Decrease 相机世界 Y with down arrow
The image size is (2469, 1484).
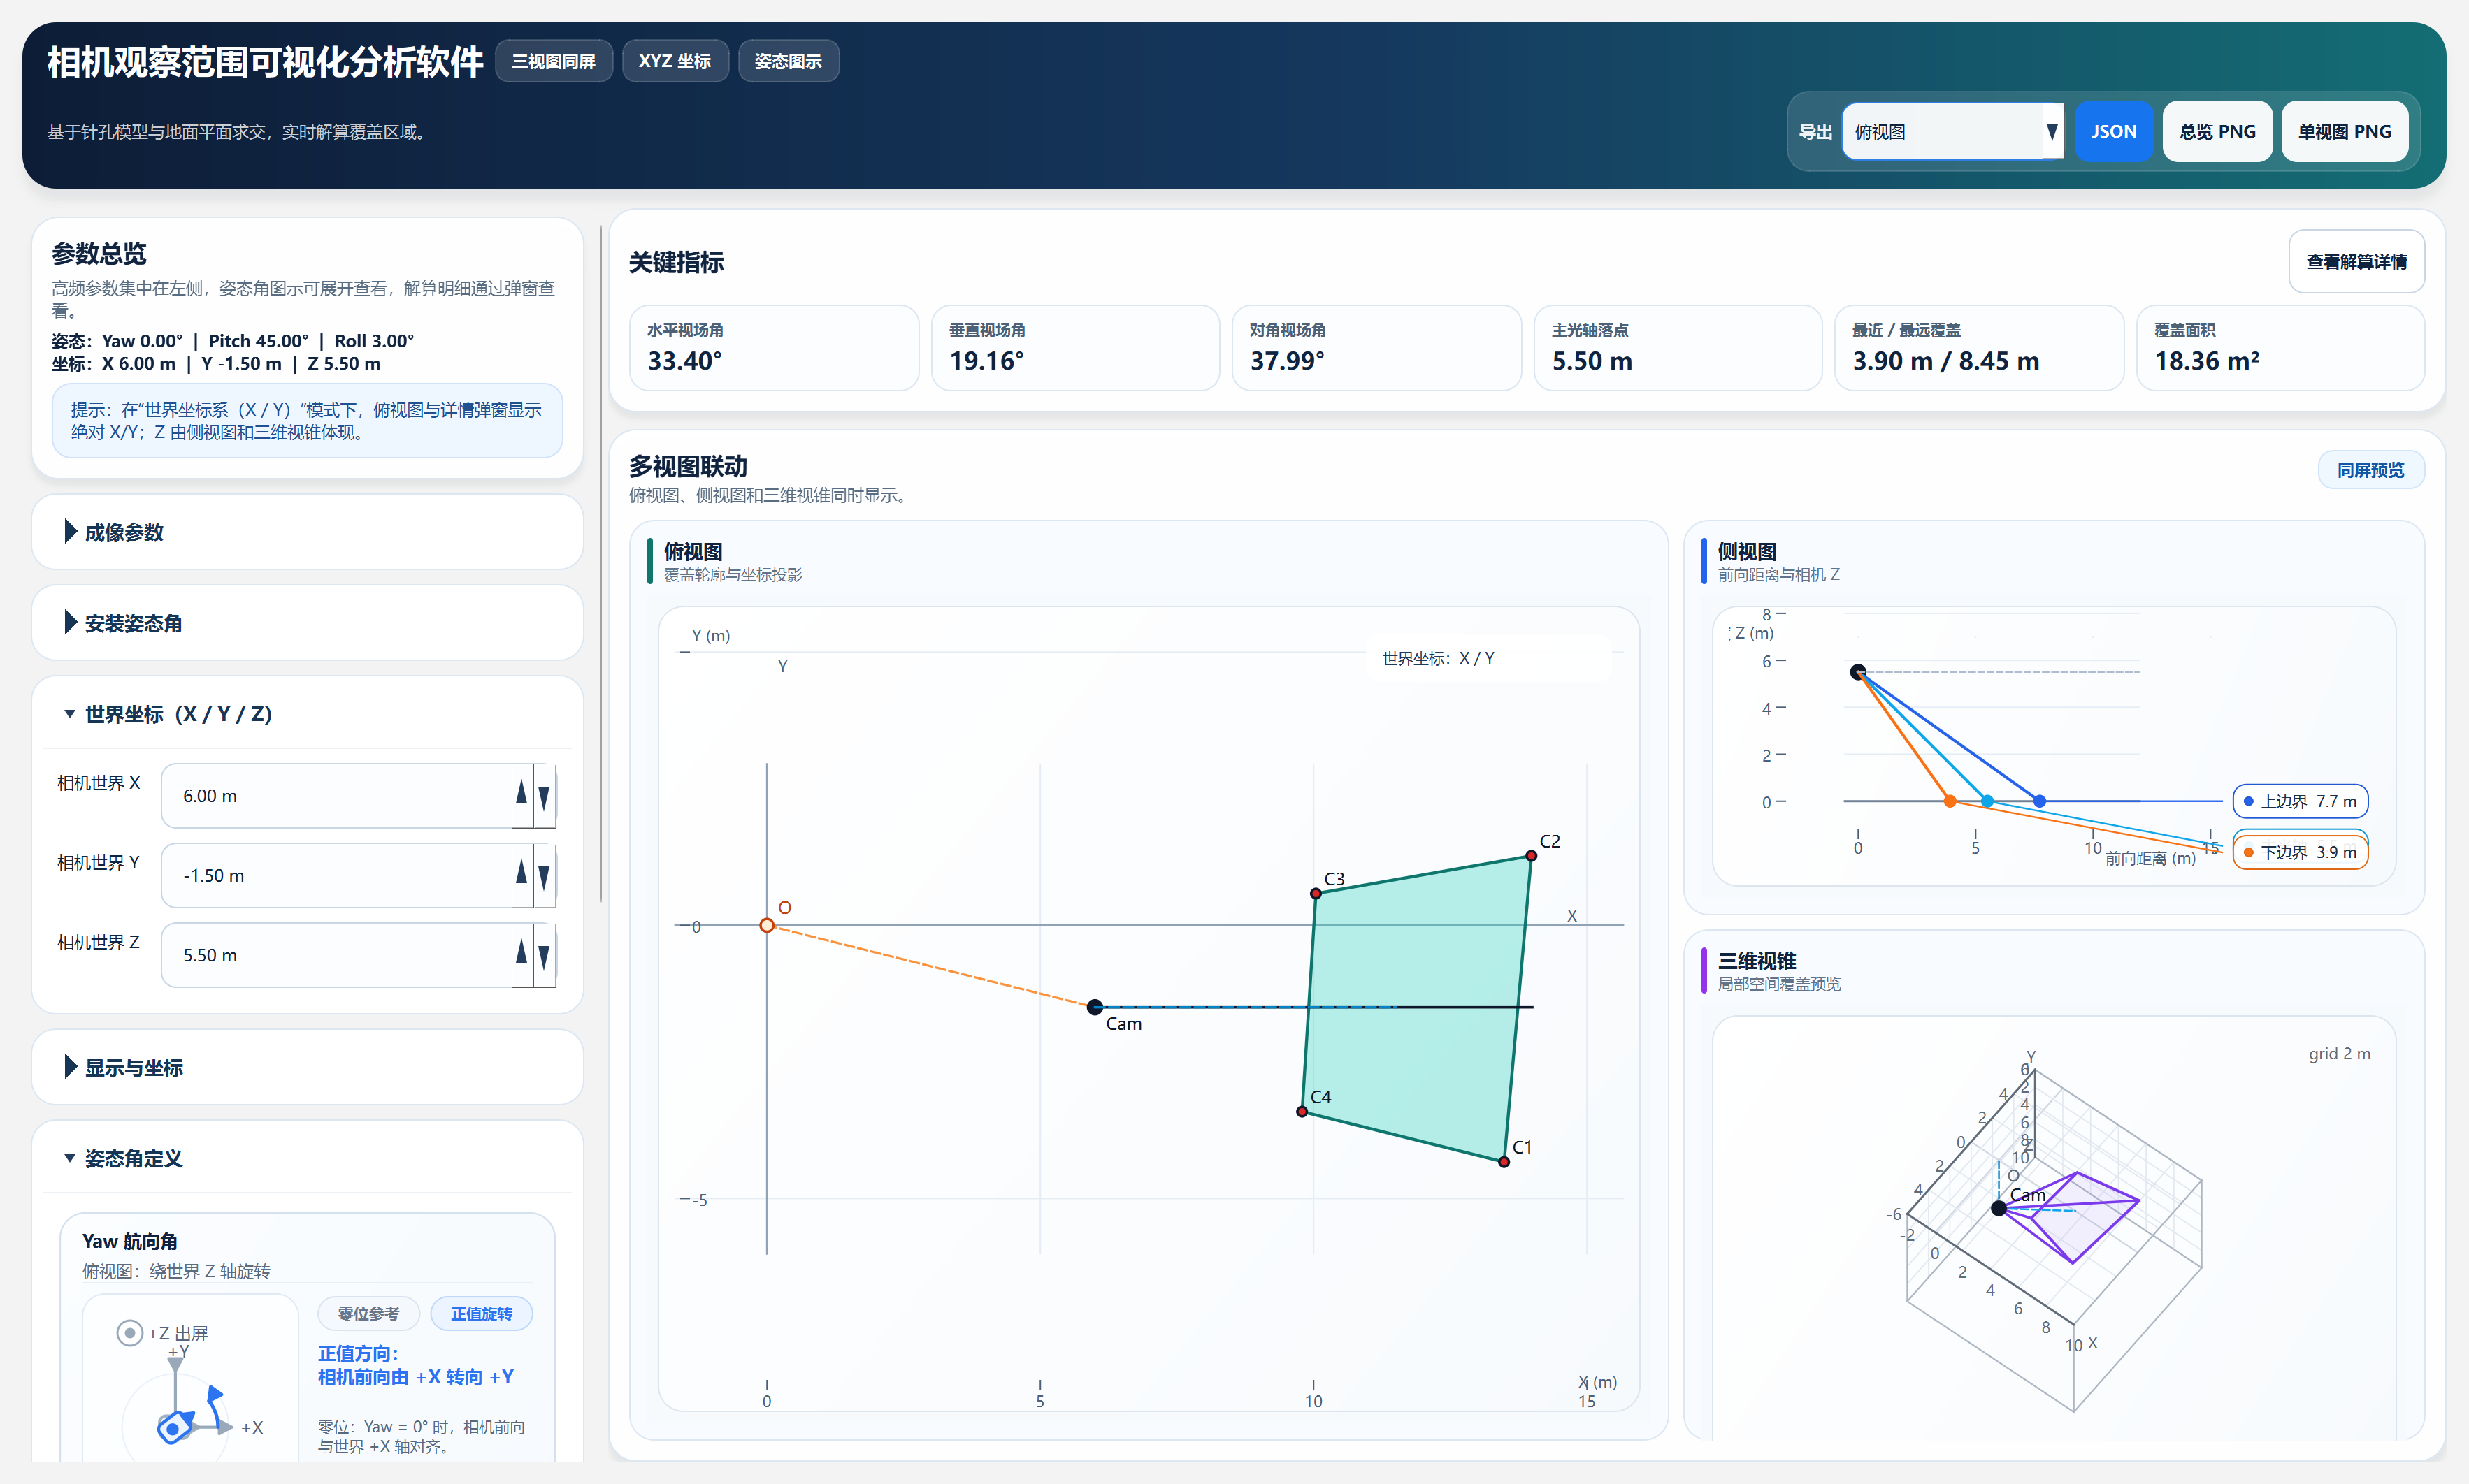543,877
